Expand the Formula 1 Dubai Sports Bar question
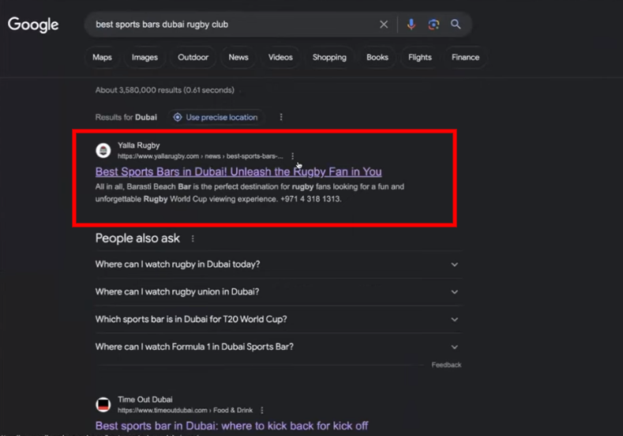The image size is (623, 436). (454, 347)
